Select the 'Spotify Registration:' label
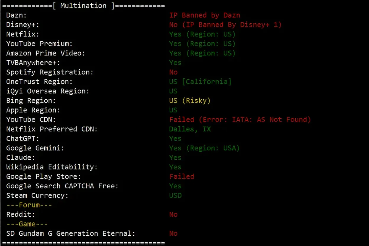Image resolution: width=369 pixels, height=246 pixels. coord(50,72)
